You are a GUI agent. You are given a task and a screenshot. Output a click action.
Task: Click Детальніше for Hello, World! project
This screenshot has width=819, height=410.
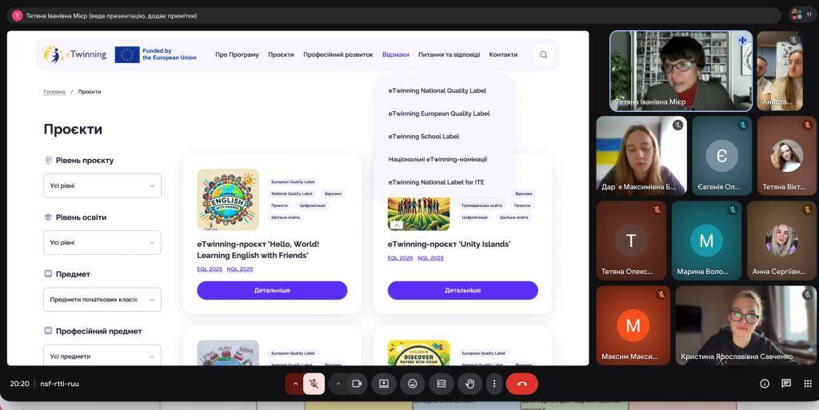(272, 290)
